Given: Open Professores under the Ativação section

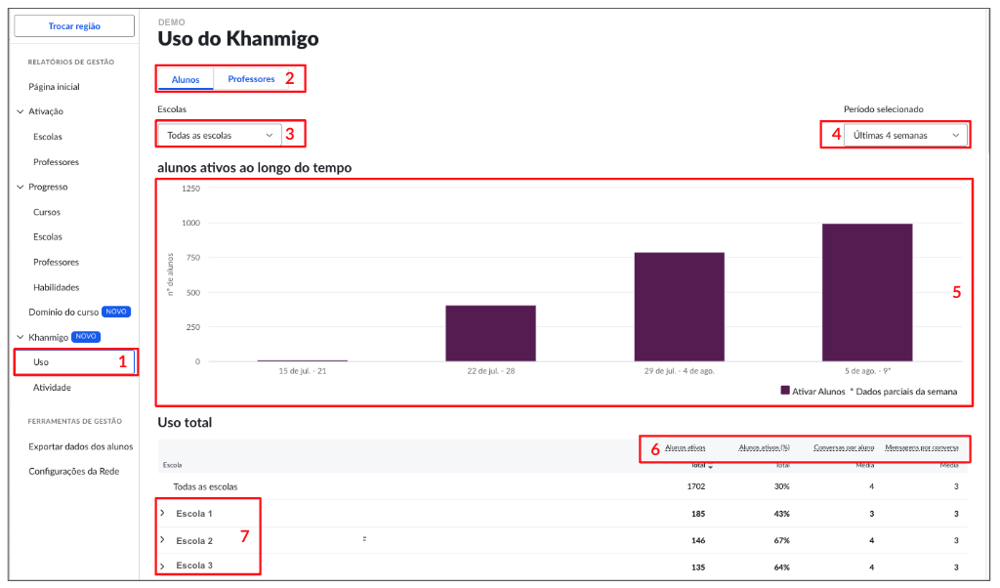Looking at the screenshot, I should point(56,162).
